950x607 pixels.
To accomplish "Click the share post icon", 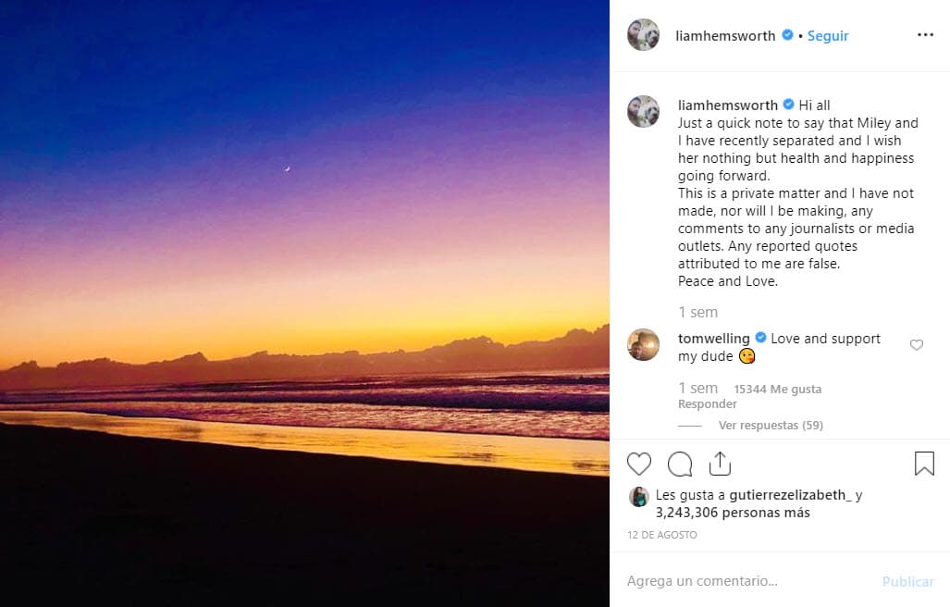I will click(x=720, y=464).
